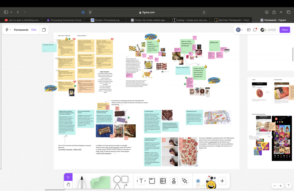Toggle the layout view icon near avatar
The width and height of the screenshot is (294, 191).
pos(249,30)
